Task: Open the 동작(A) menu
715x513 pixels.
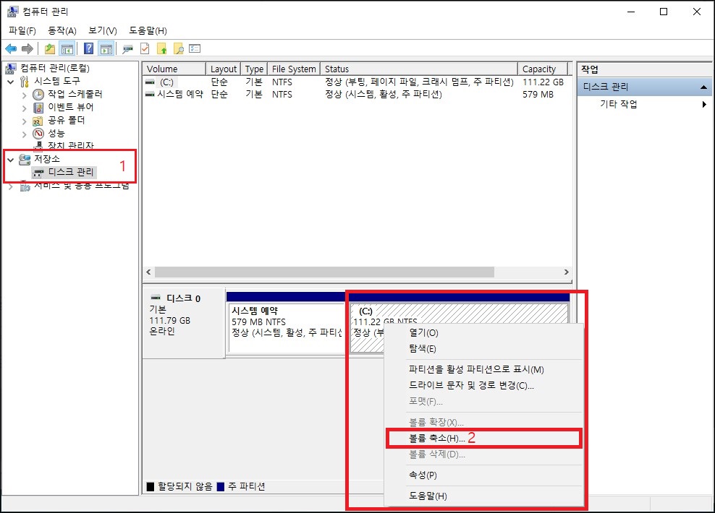Action: [62, 30]
